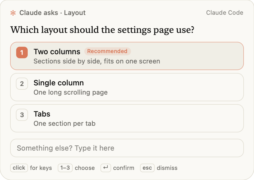Click the 'confirm' hint text
The image size is (254, 180).
124,168
